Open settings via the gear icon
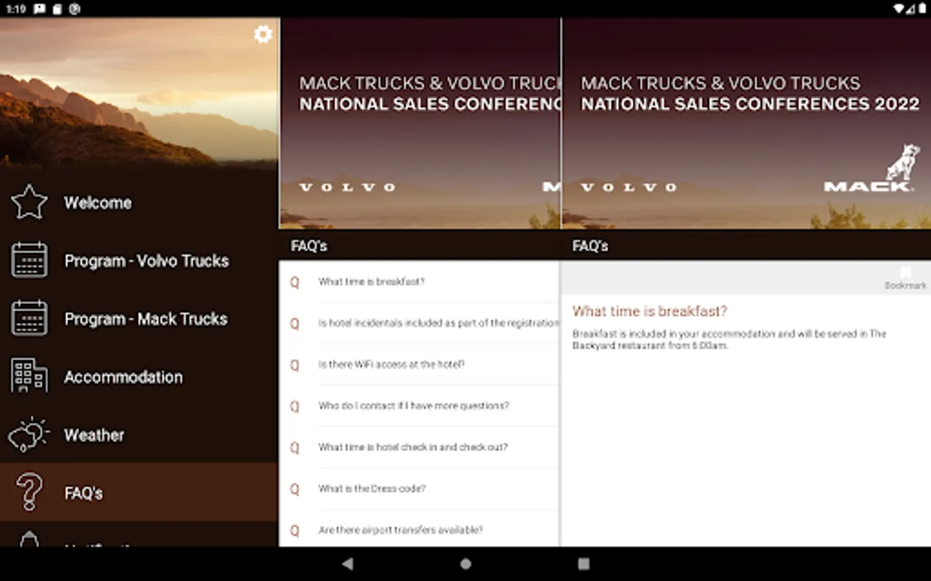Viewport: 931px width, 581px height. point(262,34)
